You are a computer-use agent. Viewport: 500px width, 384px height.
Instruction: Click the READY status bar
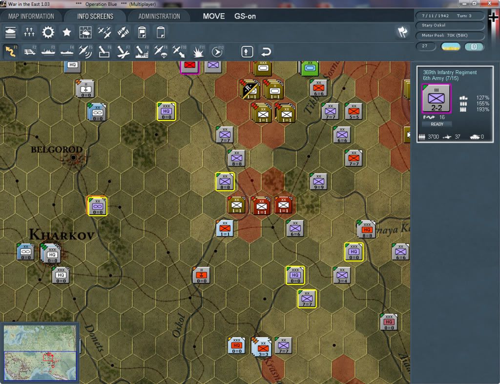coord(437,124)
